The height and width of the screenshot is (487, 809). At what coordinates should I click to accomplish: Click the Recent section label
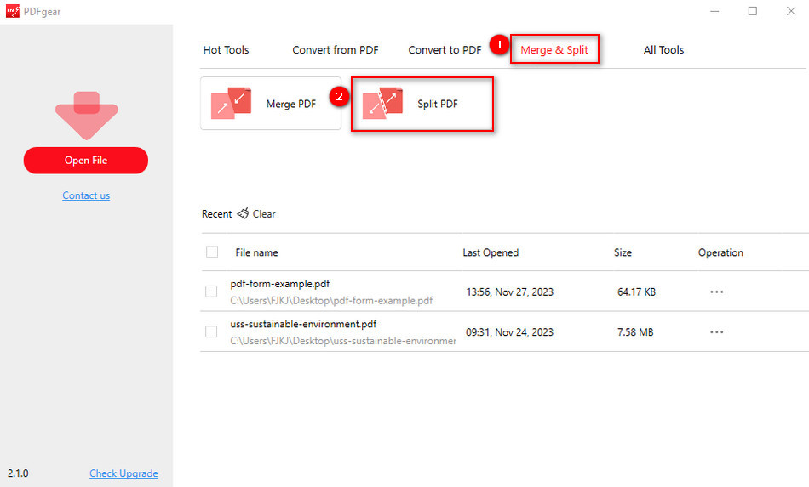[216, 213]
